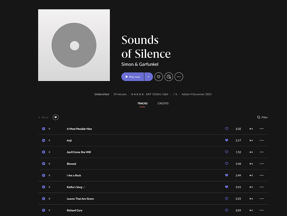Click the Unidentified album status label
Image resolution: width=287 pixels, height=216 pixels.
pos(102,94)
